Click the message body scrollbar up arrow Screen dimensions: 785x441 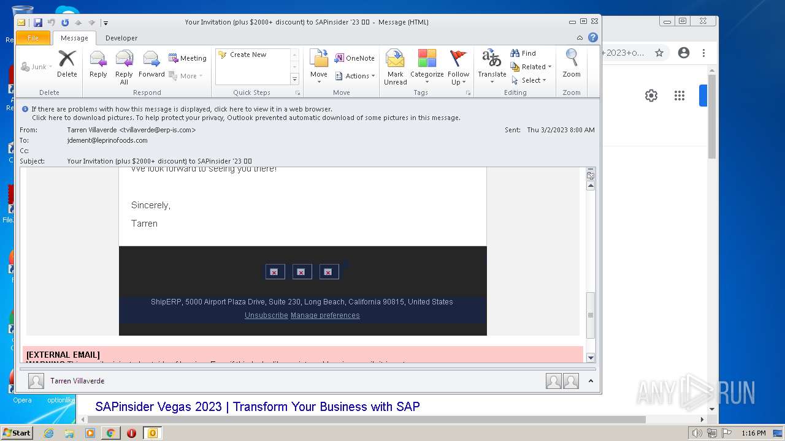click(591, 186)
